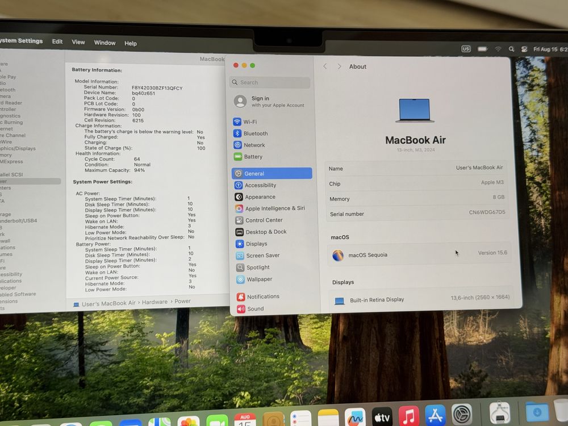Click the Wi-Fi status menu bar icon
The width and height of the screenshot is (568, 426).
[498, 49]
